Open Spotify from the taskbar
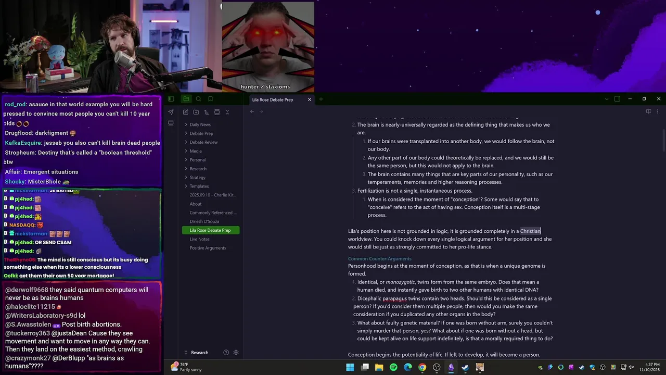The width and height of the screenshot is (666, 375). (393, 367)
